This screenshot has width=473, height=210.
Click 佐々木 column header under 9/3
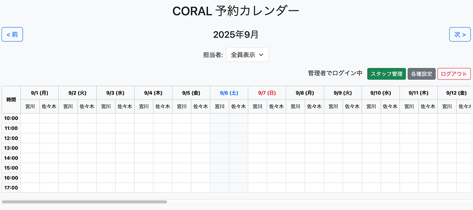pos(125,106)
